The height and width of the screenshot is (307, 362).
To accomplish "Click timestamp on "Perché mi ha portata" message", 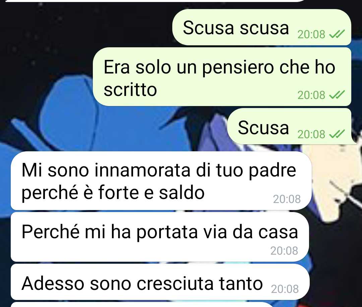I will (x=284, y=251).
